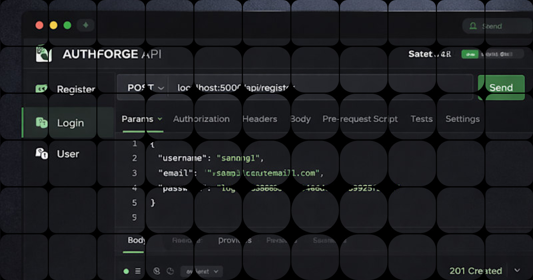Click the search field in title bar
Viewport: 533px width, 280px height.
(x=497, y=26)
